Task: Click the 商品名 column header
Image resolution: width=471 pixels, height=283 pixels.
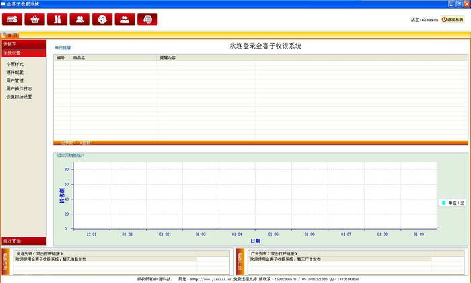Action: 114,58
